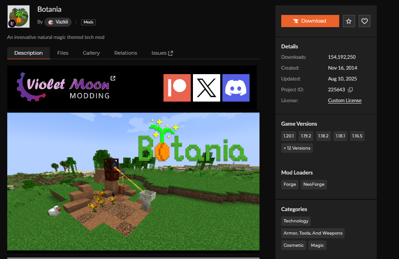Image resolution: width=399 pixels, height=259 pixels.
Task: Select game version 1.20.1 tag
Action: (x=288, y=136)
